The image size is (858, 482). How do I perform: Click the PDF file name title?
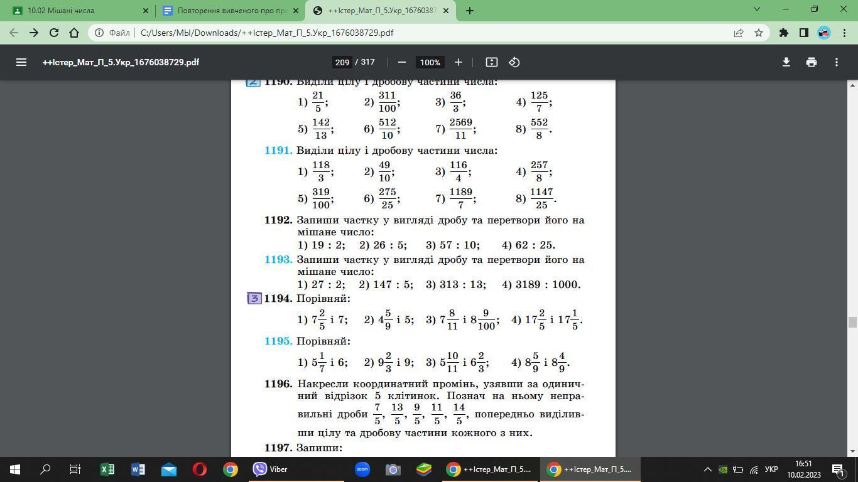[121, 62]
